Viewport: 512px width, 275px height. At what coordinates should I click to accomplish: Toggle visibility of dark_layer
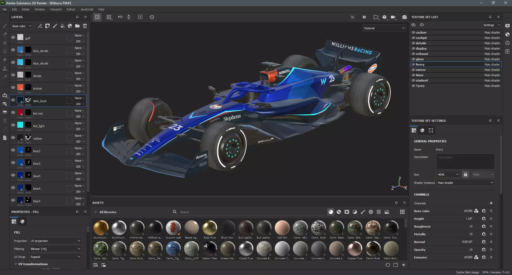pyautogui.click(x=13, y=100)
